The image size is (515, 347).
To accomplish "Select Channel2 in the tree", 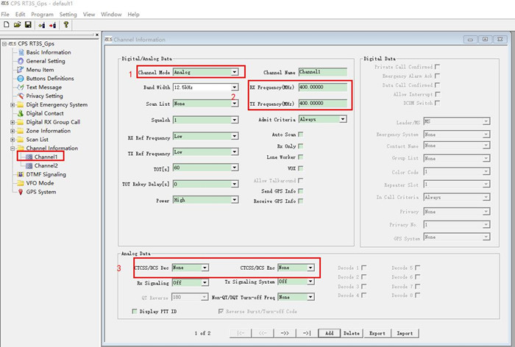I will 46,165.
